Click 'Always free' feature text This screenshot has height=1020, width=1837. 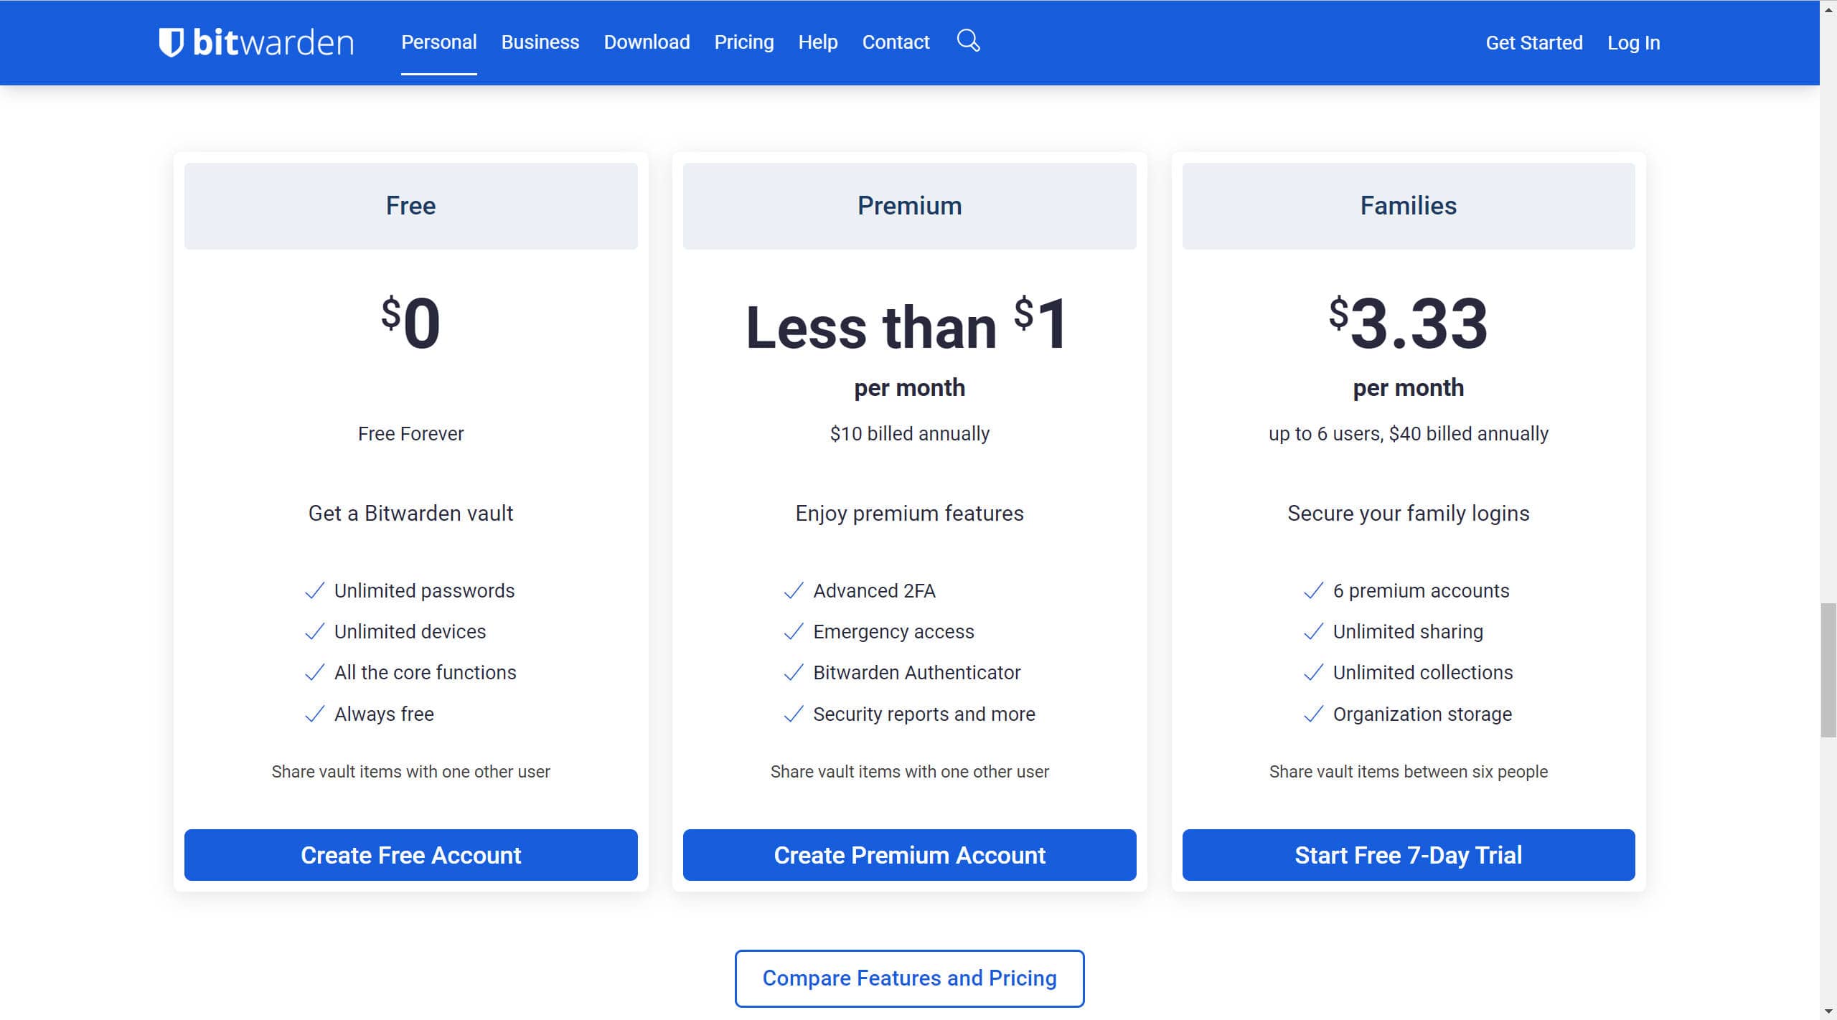384,714
